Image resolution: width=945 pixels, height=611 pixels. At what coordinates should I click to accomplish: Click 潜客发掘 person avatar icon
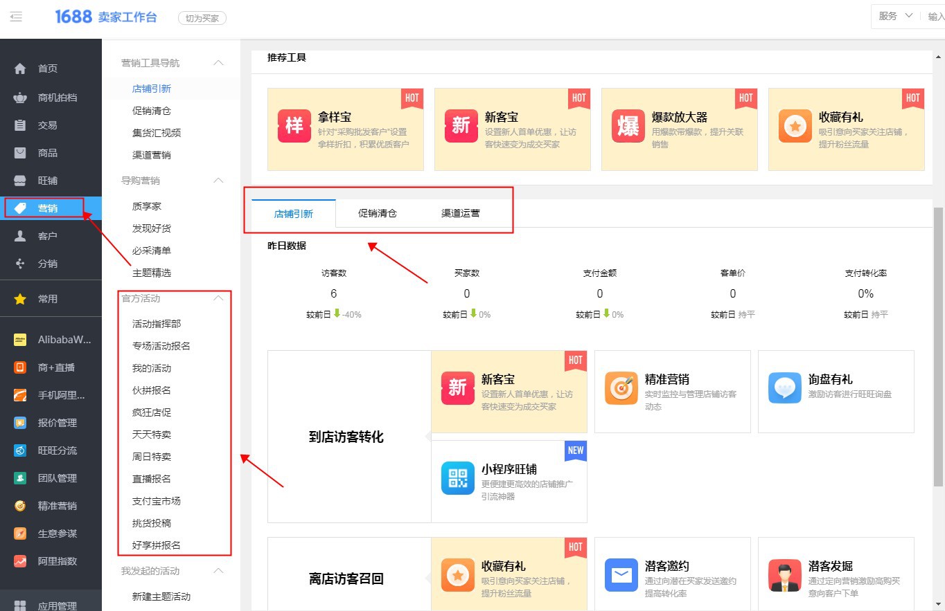(785, 575)
